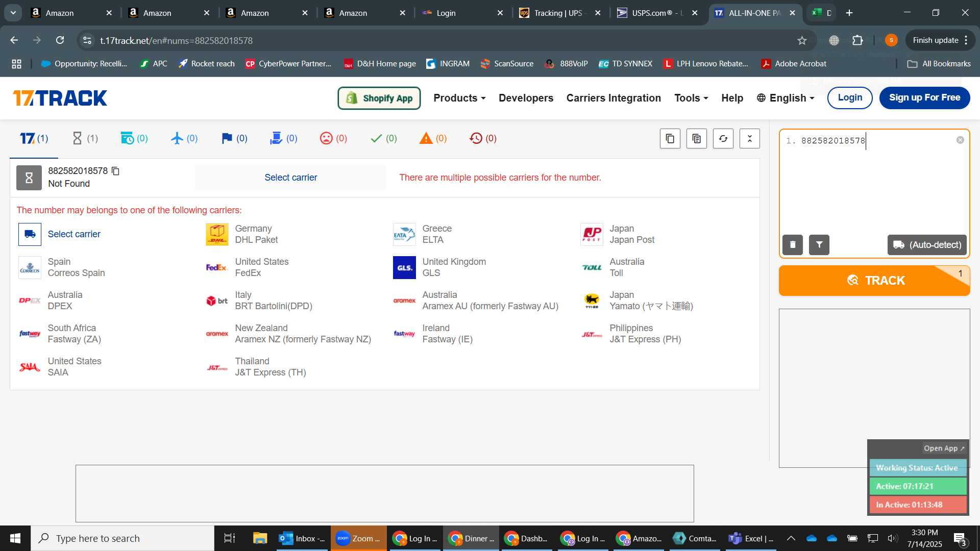Screen dimensions: 980x551
Task: Expand the Products menu
Action: pos(459,98)
